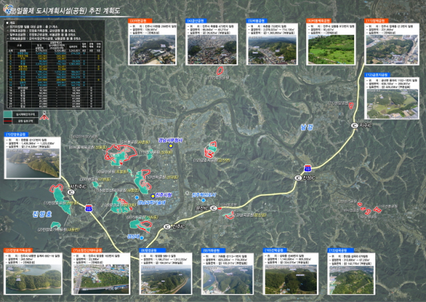Click the 진양호 lake label
426x302 pixels.
tap(42, 214)
